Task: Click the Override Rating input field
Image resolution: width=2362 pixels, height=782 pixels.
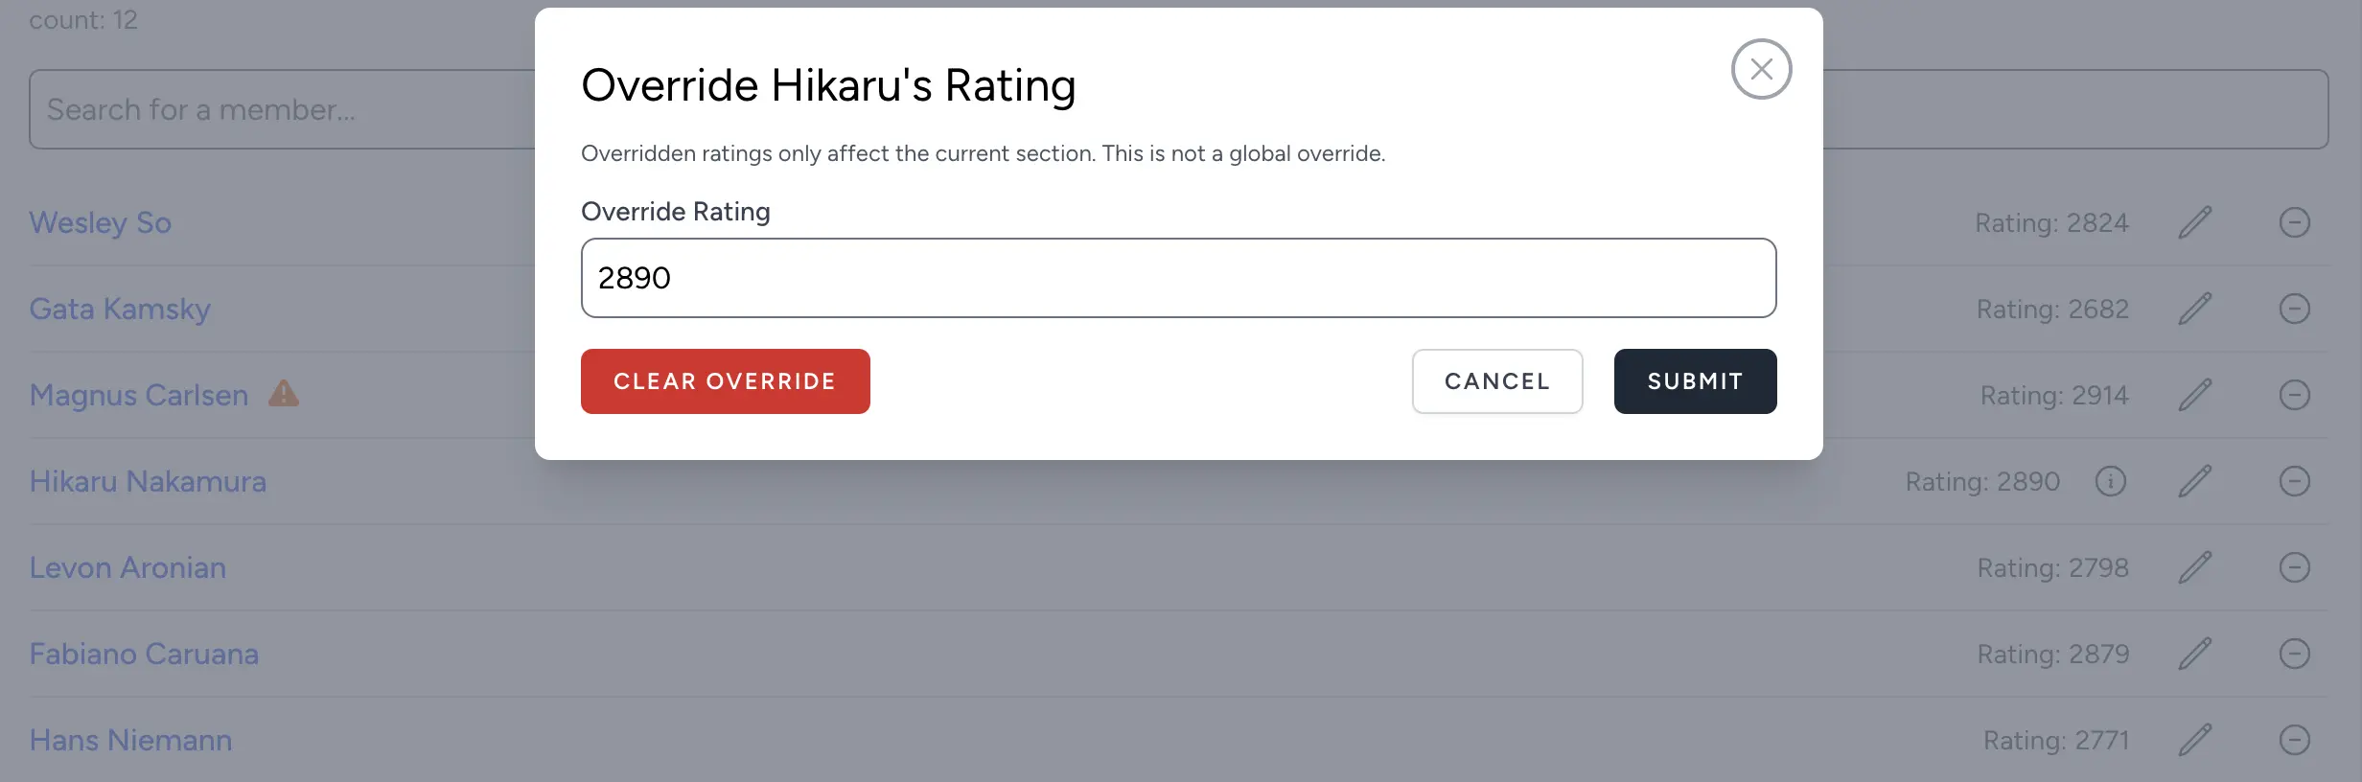Action: [1178, 278]
